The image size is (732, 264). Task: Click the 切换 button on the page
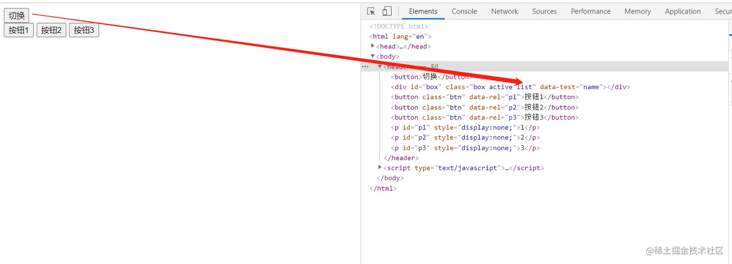pos(16,16)
